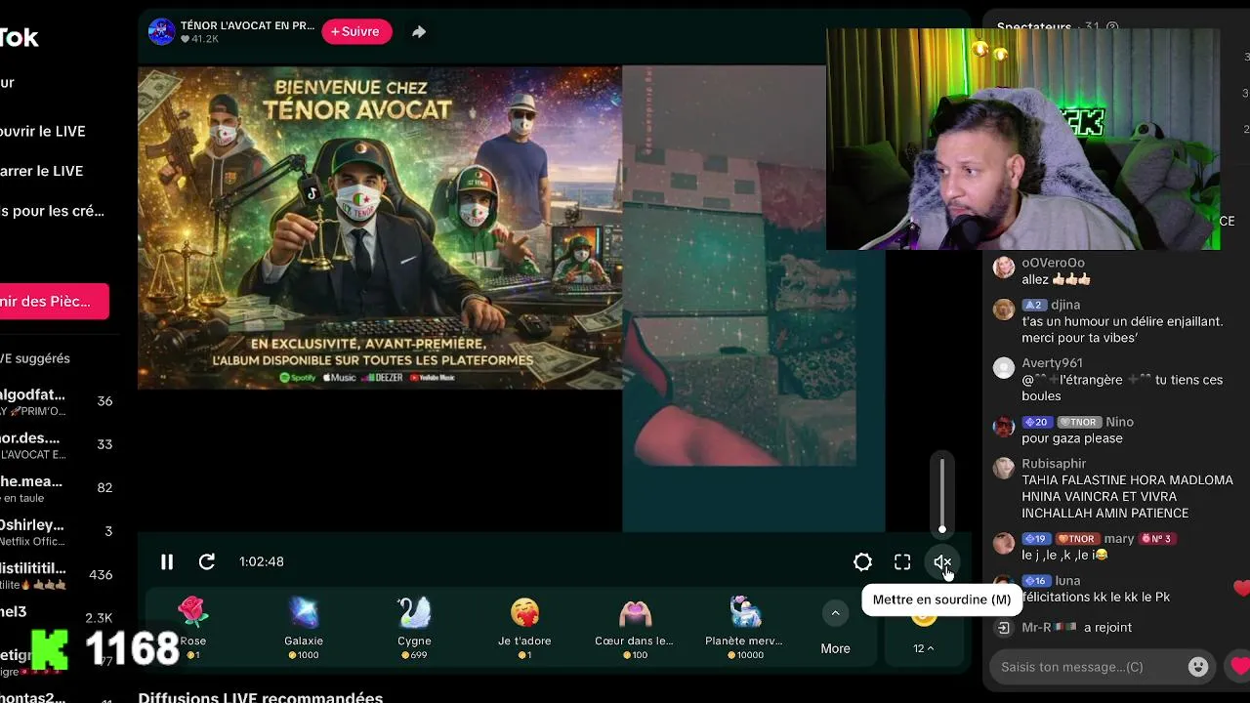Open Rubisaphir's chat avatar
1250x703 pixels.
tap(1004, 469)
